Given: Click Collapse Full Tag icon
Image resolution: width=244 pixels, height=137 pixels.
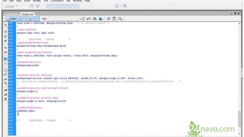Looking at the screenshot, I should [5, 32].
